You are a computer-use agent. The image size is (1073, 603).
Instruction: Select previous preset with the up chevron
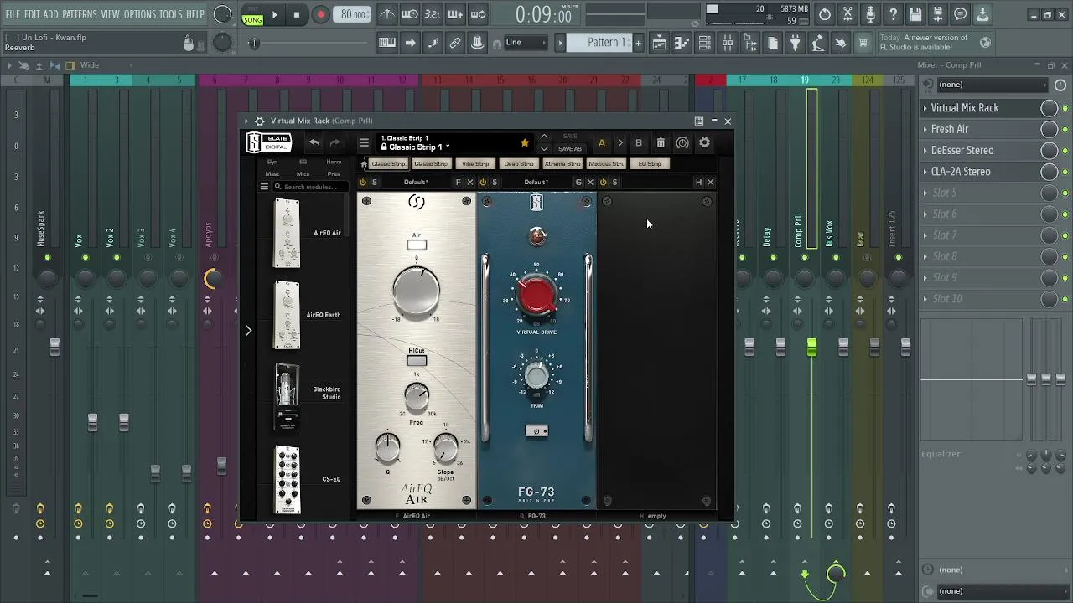(544, 137)
